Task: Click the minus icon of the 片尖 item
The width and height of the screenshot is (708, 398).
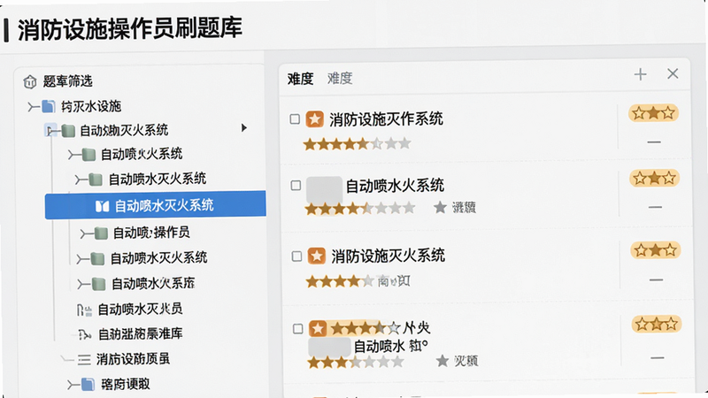Action: click(658, 358)
